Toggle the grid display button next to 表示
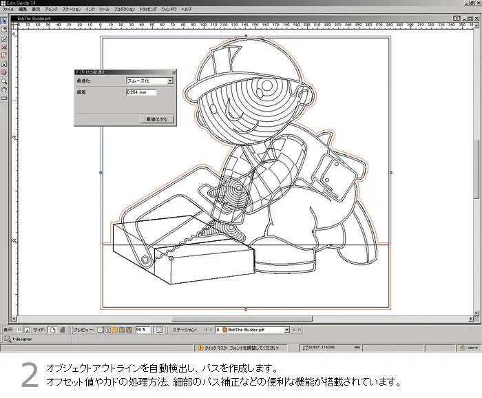 (x=19, y=330)
